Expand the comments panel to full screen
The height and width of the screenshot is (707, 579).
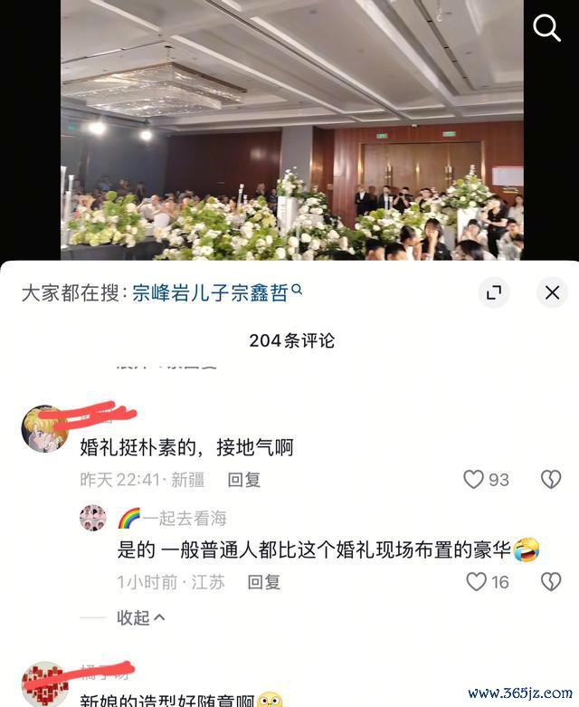click(x=494, y=292)
